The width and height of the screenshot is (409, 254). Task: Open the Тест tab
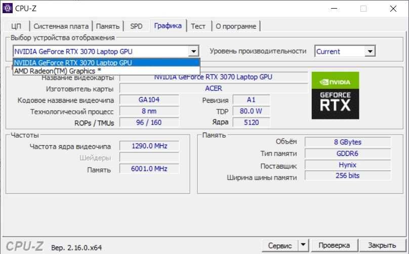198,26
